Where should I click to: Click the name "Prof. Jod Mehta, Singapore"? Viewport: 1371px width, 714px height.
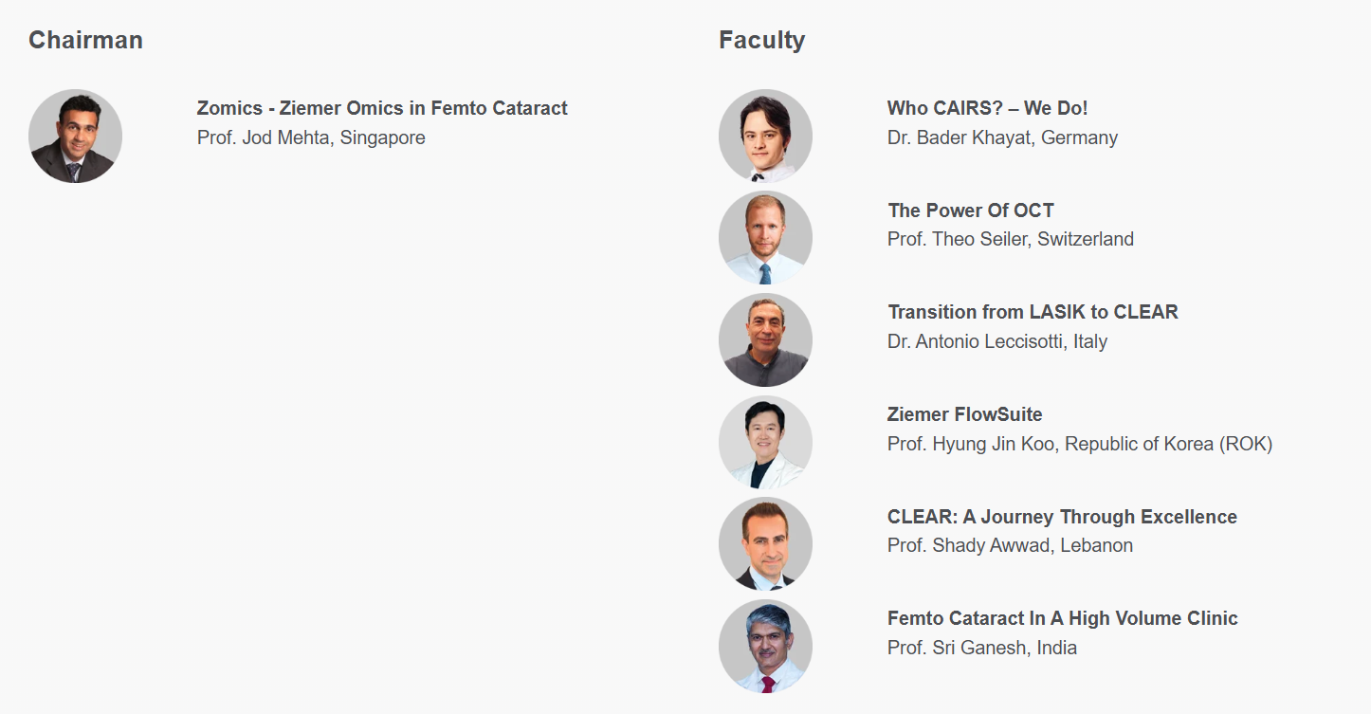(x=311, y=137)
